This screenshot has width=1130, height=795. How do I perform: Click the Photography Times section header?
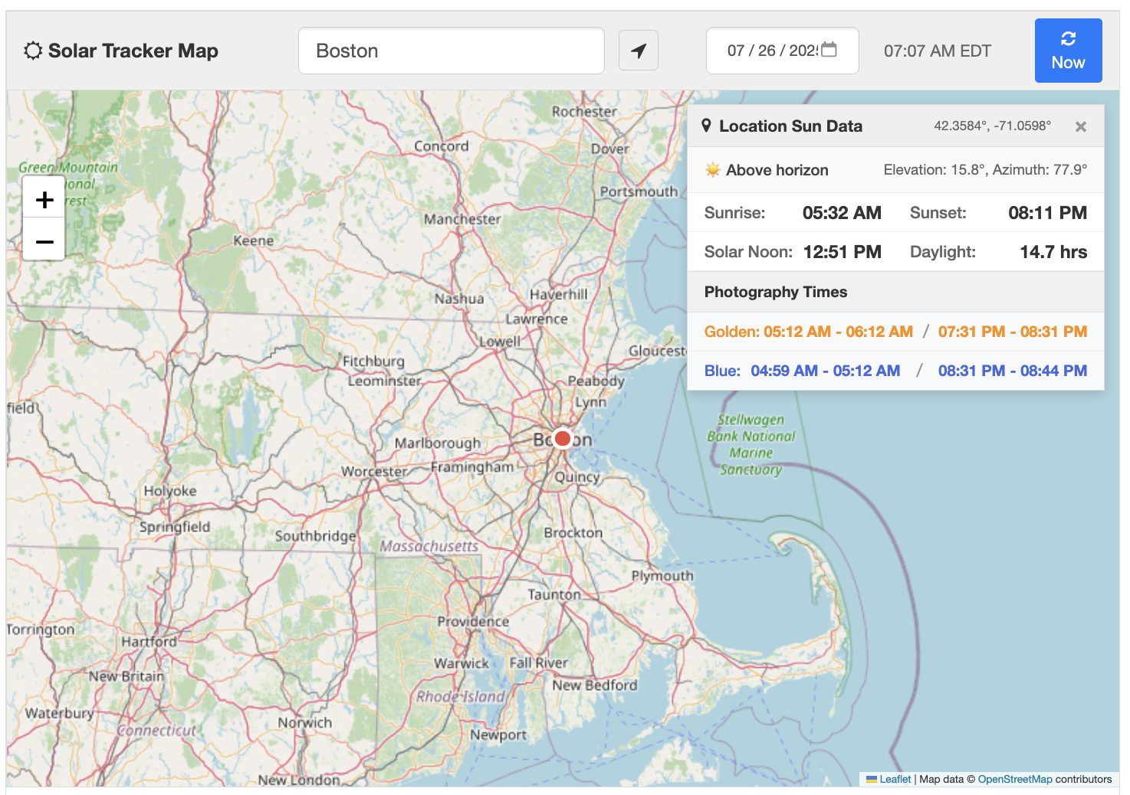(x=775, y=292)
